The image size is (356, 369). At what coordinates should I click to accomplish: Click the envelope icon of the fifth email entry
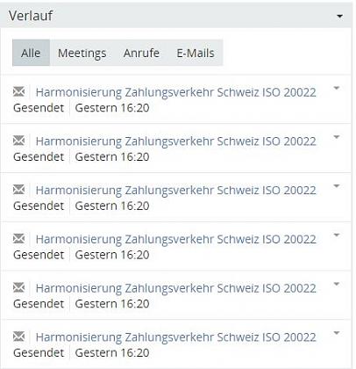tap(19, 287)
